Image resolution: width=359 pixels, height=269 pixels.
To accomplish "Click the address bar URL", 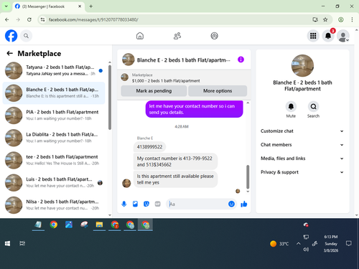I will tap(93, 19).
